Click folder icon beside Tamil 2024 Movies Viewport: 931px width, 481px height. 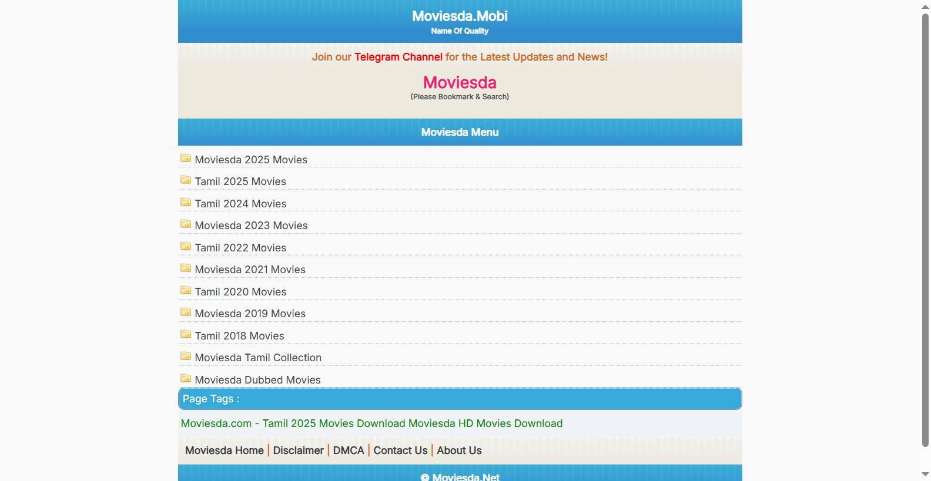pyautogui.click(x=186, y=202)
